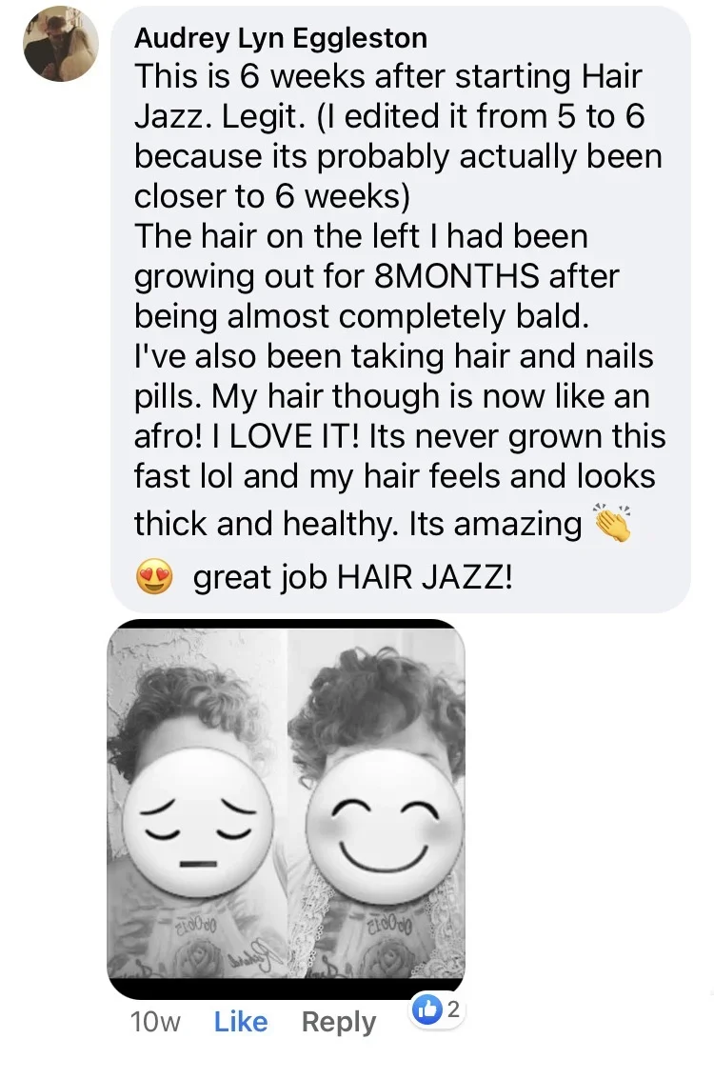Click the "8MONTHS" sentence in the comment

click(377, 276)
